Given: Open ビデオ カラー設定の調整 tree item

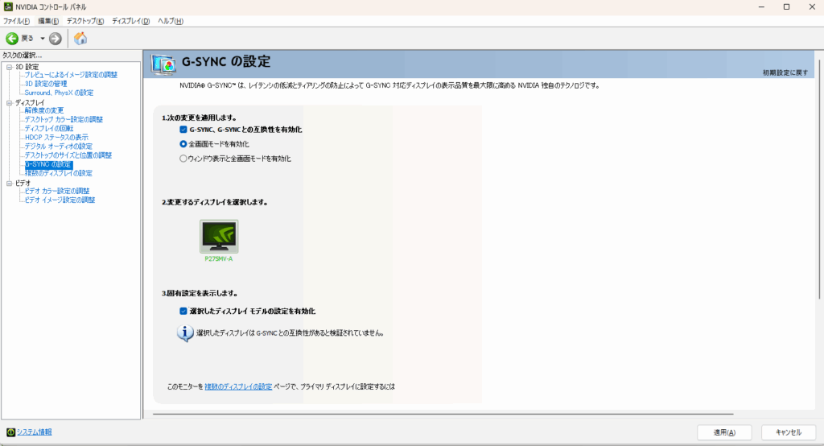Looking at the screenshot, I should [57, 191].
